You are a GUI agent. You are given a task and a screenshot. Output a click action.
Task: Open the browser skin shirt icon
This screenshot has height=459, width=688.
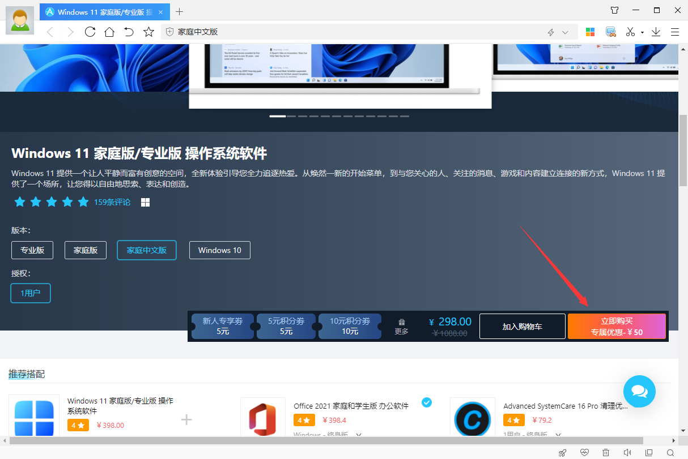tap(615, 10)
